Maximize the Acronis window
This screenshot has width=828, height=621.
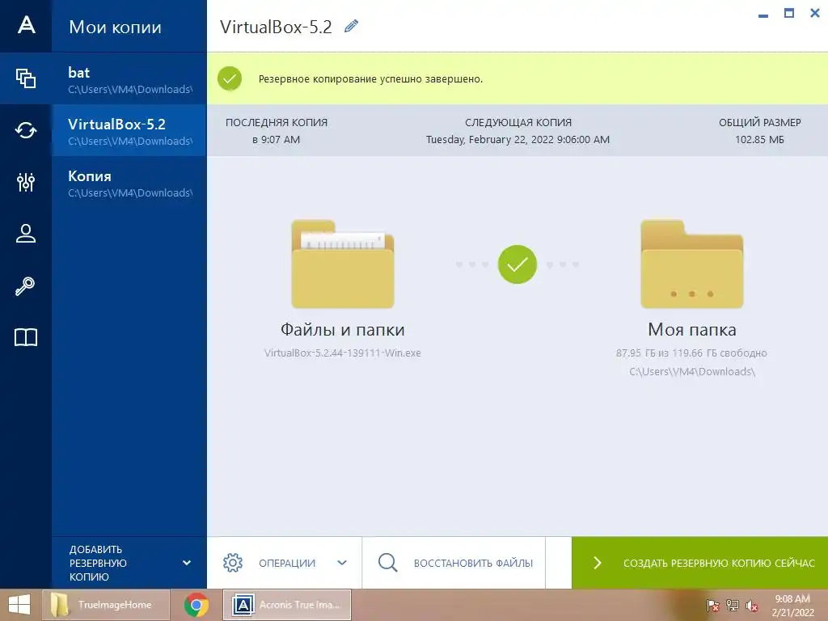coord(789,13)
